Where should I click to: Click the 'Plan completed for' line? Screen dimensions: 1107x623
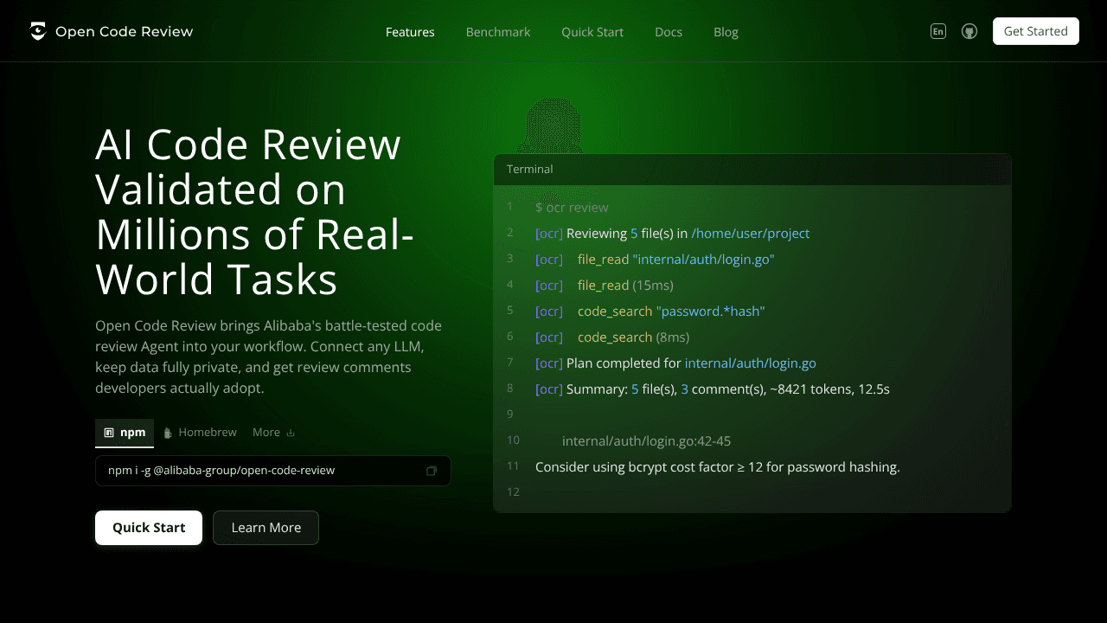click(x=675, y=363)
